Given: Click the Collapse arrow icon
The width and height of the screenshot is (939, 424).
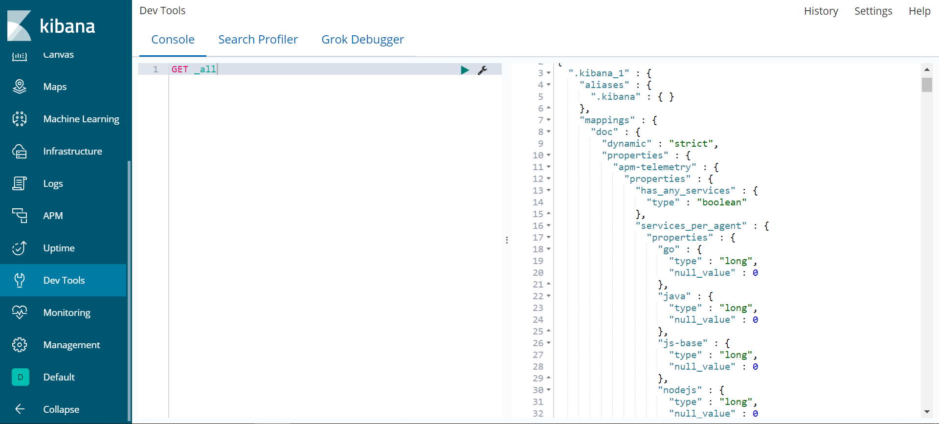Looking at the screenshot, I should point(20,409).
